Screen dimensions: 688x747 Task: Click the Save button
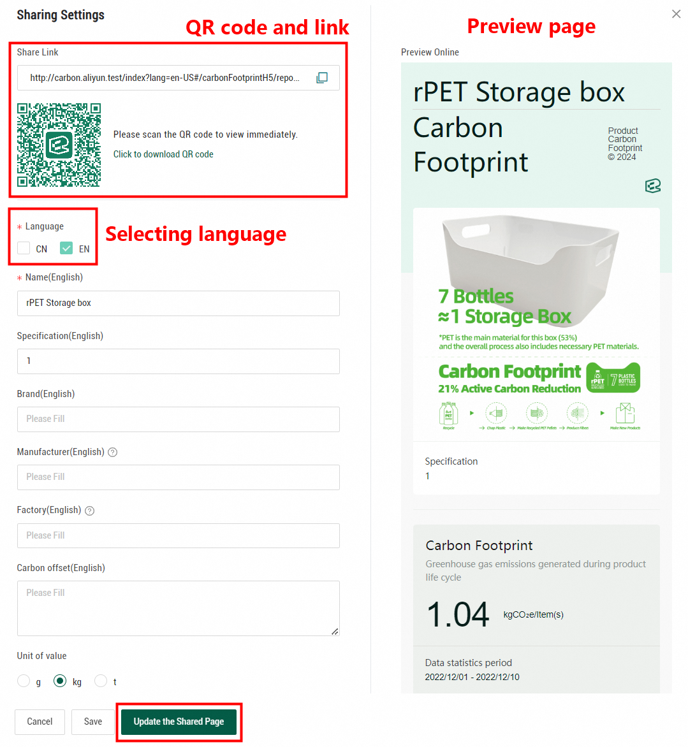coord(93,722)
